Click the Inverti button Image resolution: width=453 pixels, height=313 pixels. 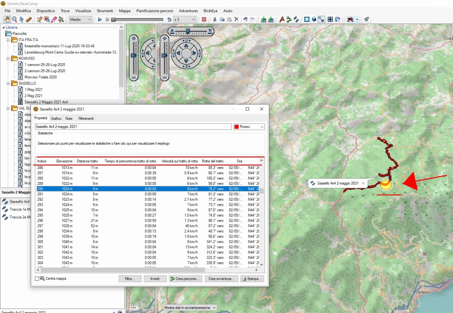point(154,279)
